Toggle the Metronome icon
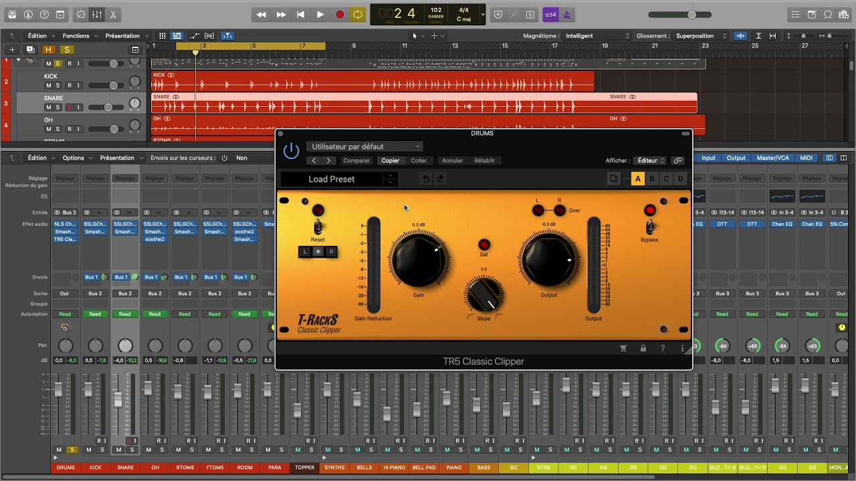This screenshot has height=481, width=856. pyautogui.click(x=566, y=15)
